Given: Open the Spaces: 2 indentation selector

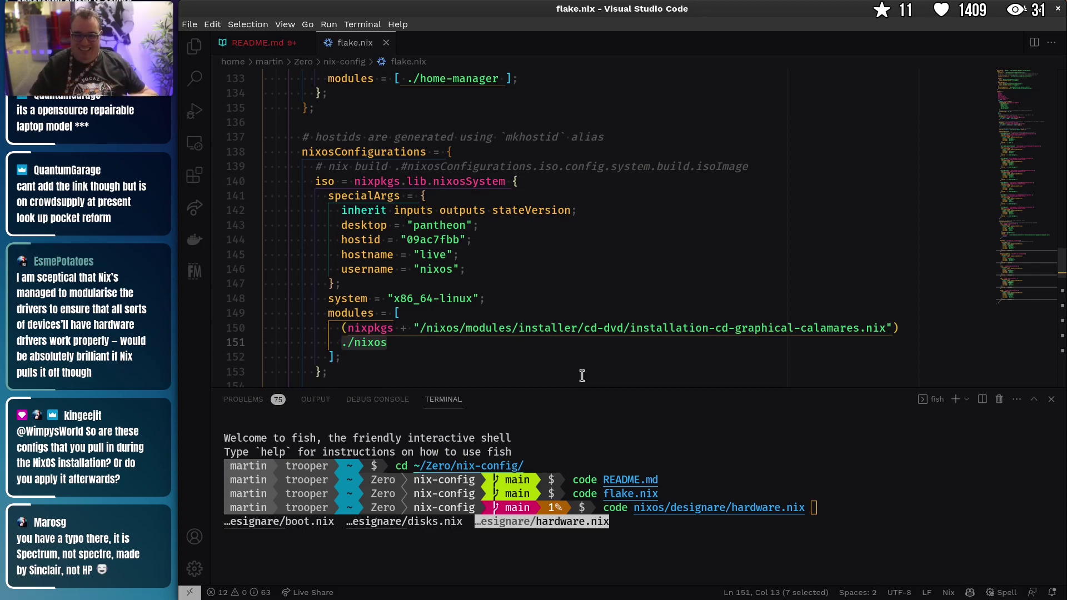Looking at the screenshot, I should coord(857,592).
